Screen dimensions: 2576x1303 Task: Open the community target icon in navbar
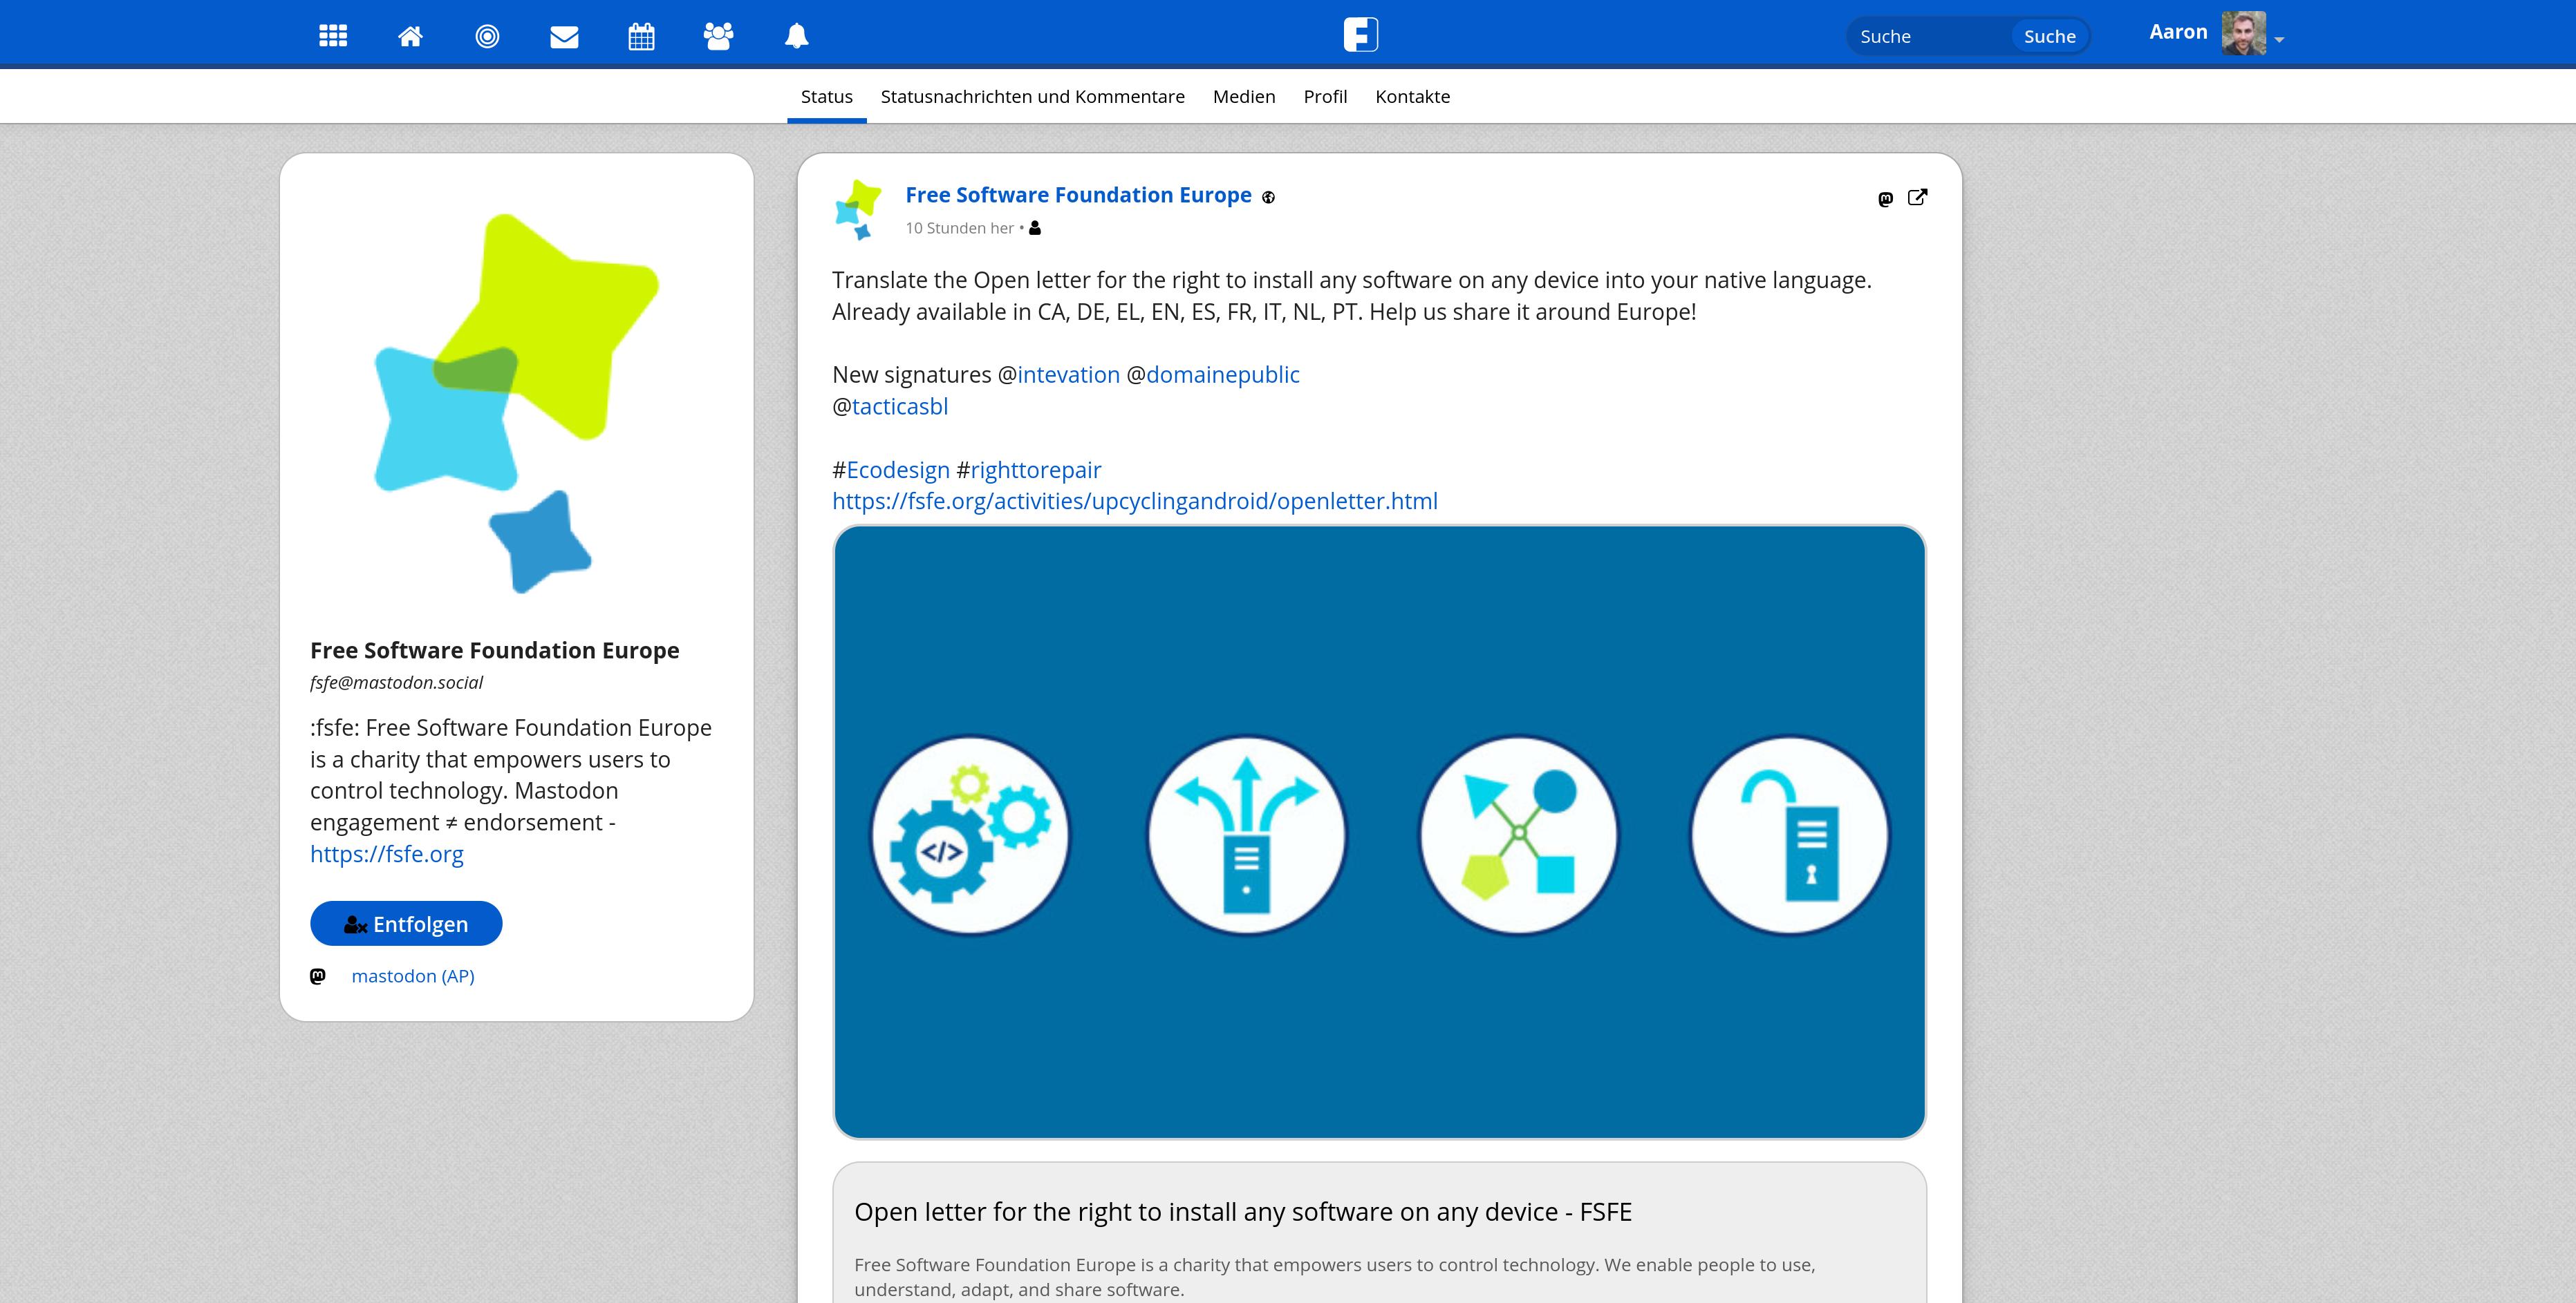(x=487, y=36)
